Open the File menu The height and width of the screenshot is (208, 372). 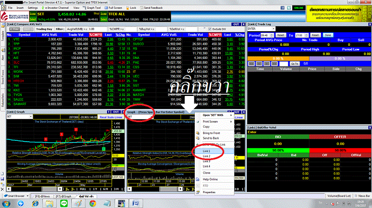click(x=10, y=8)
